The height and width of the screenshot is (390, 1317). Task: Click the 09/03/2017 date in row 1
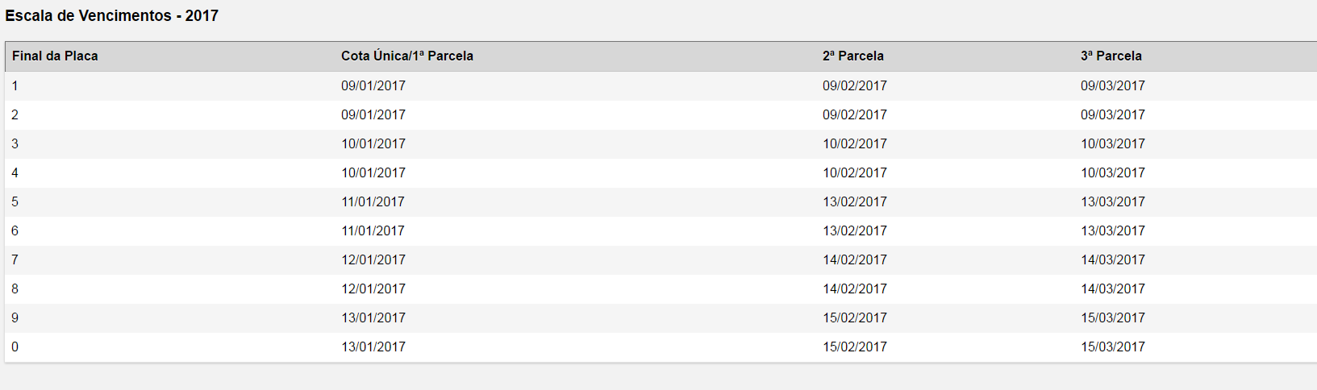pos(1113,85)
